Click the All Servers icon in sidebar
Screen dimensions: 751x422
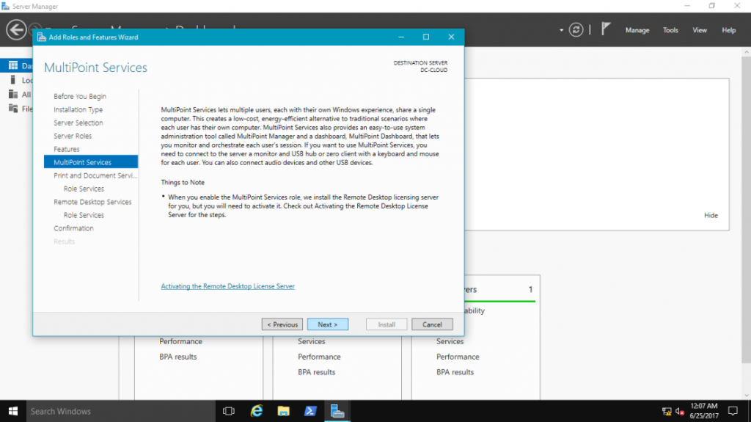(x=13, y=94)
